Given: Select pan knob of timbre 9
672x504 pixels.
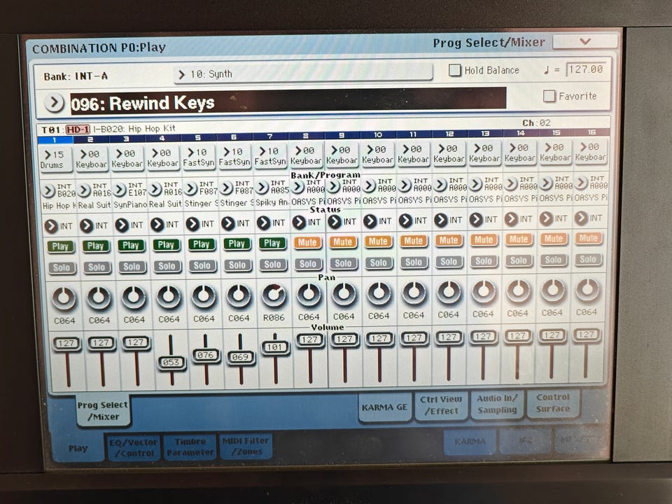Looking at the screenshot, I should 344,294.
